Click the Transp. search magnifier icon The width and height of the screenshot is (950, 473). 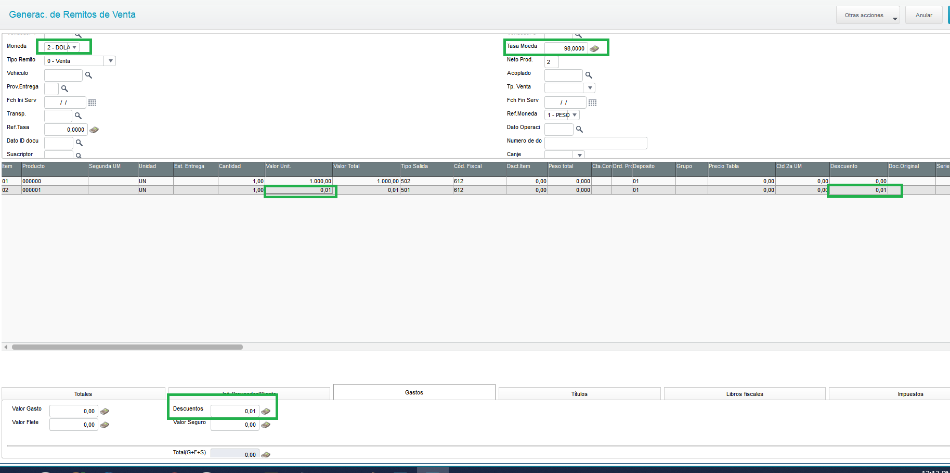78,116
